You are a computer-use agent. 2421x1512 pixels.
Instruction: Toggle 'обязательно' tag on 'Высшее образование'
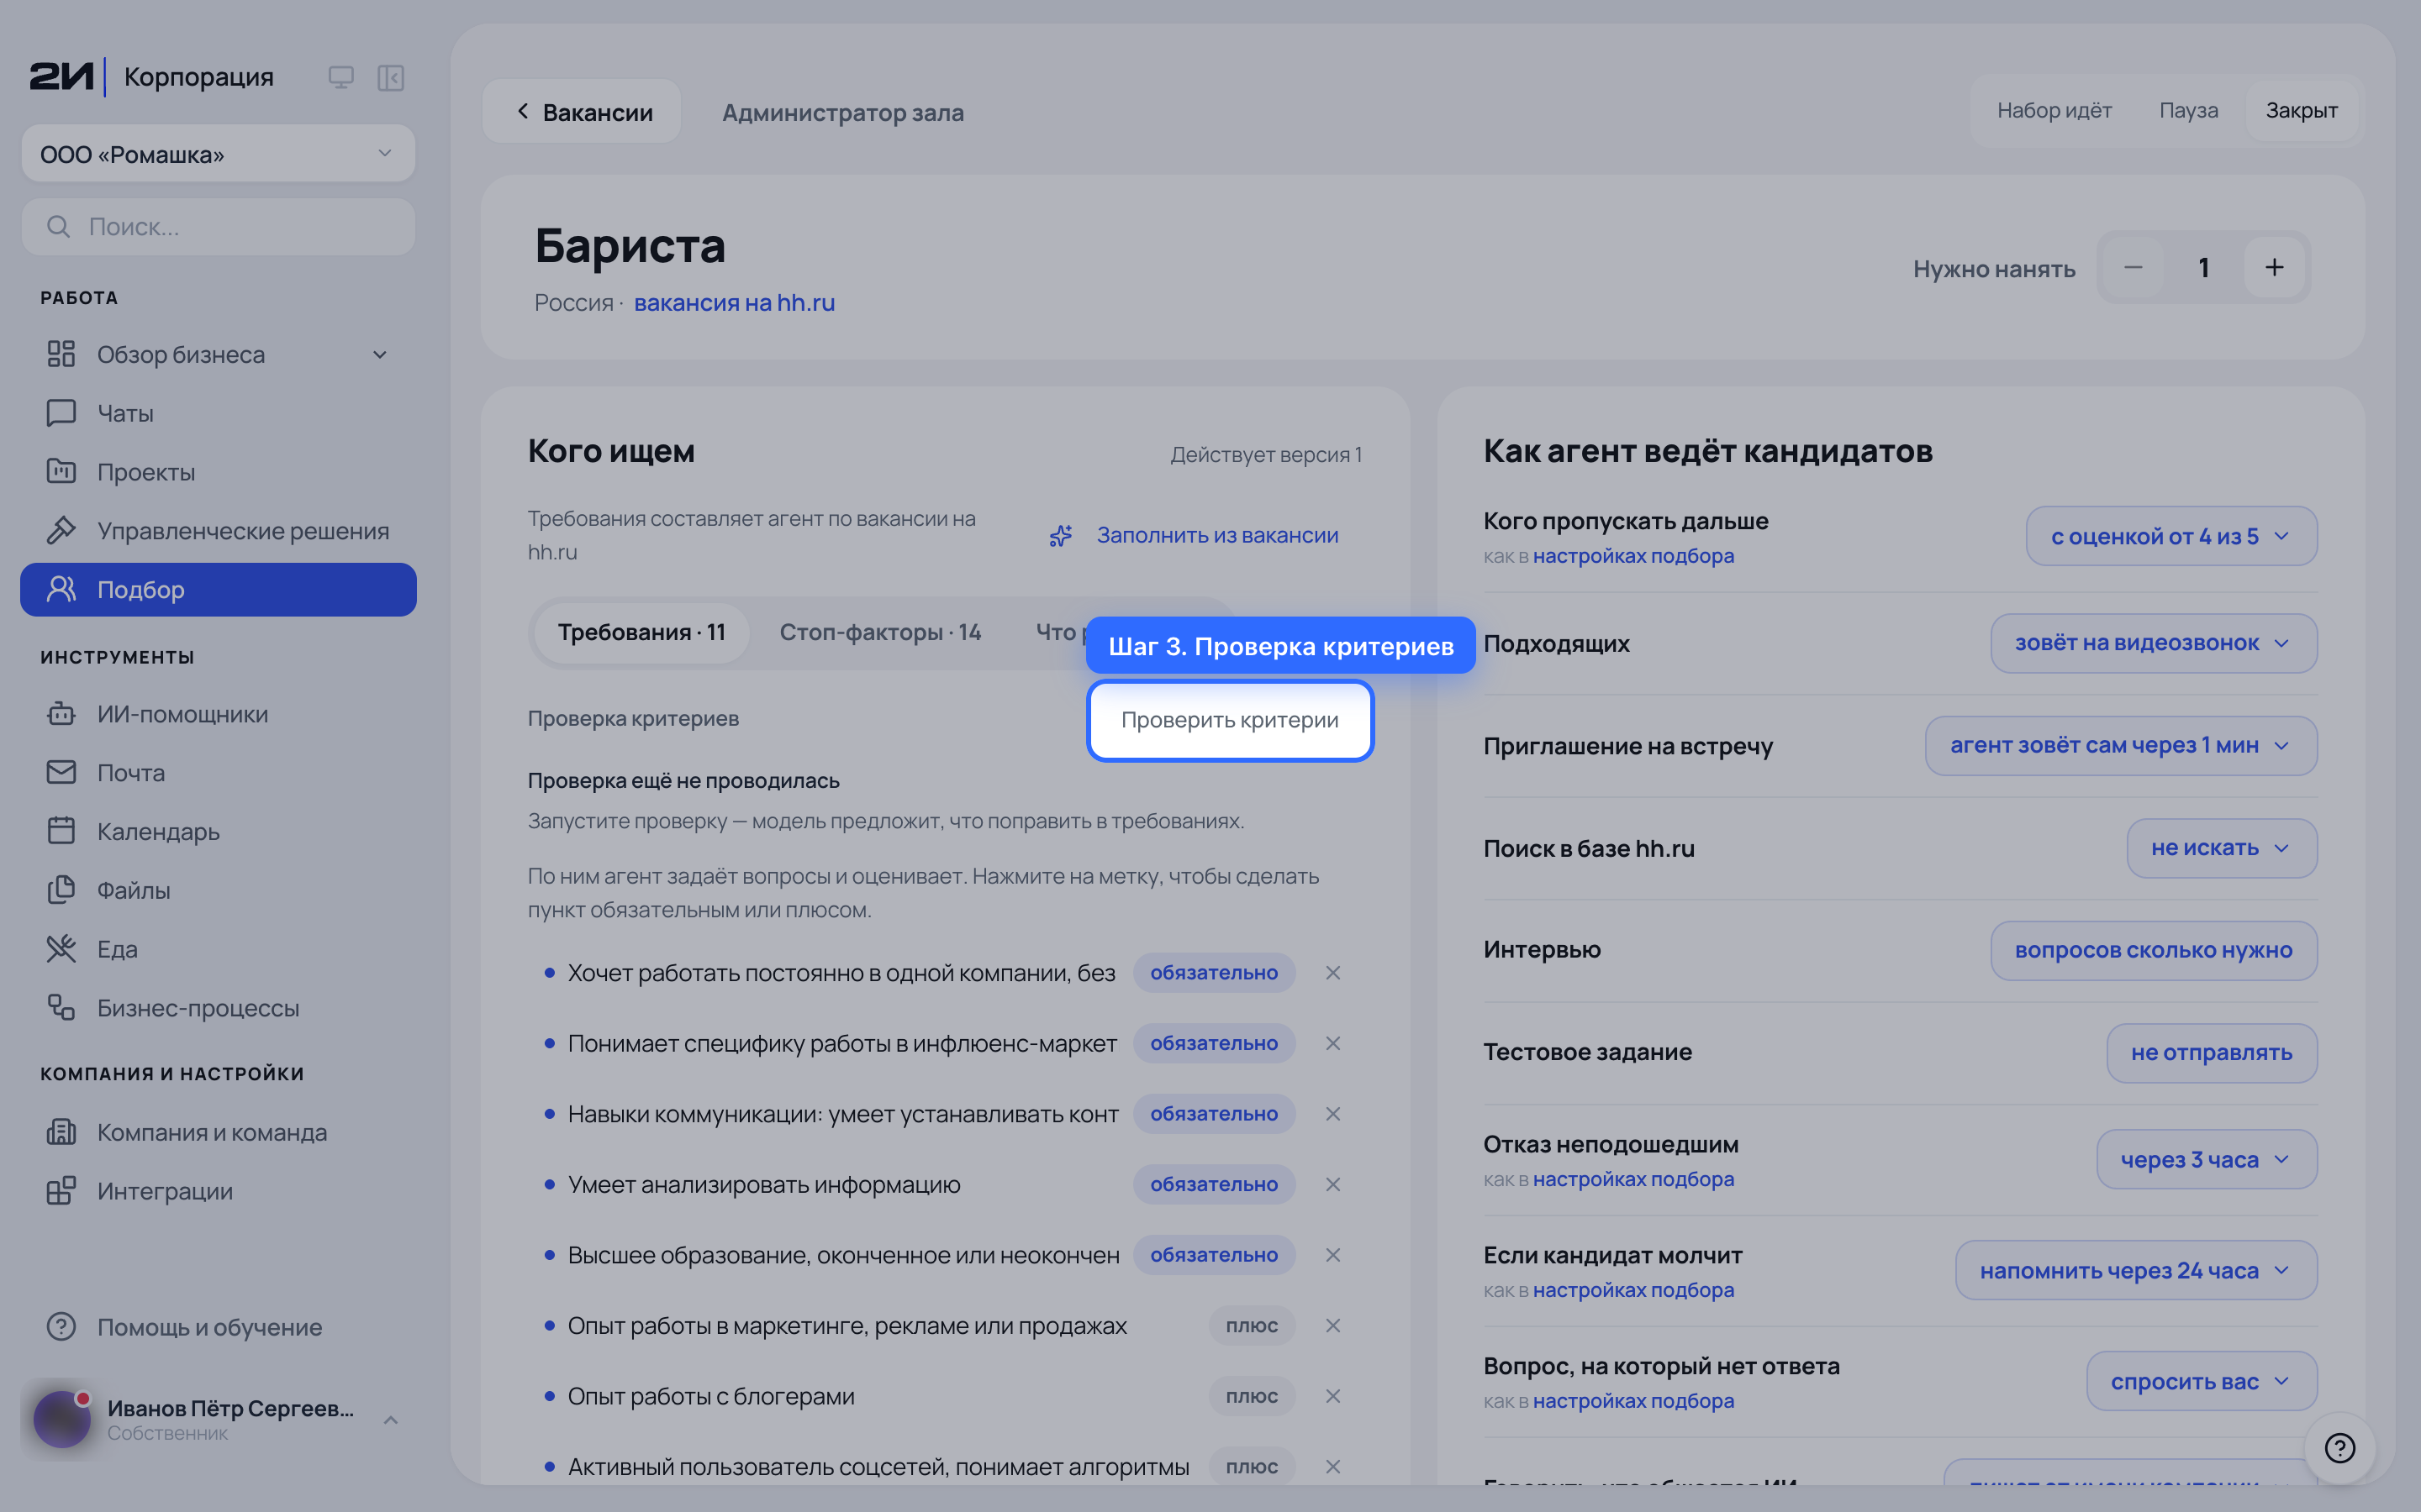tap(1214, 1255)
